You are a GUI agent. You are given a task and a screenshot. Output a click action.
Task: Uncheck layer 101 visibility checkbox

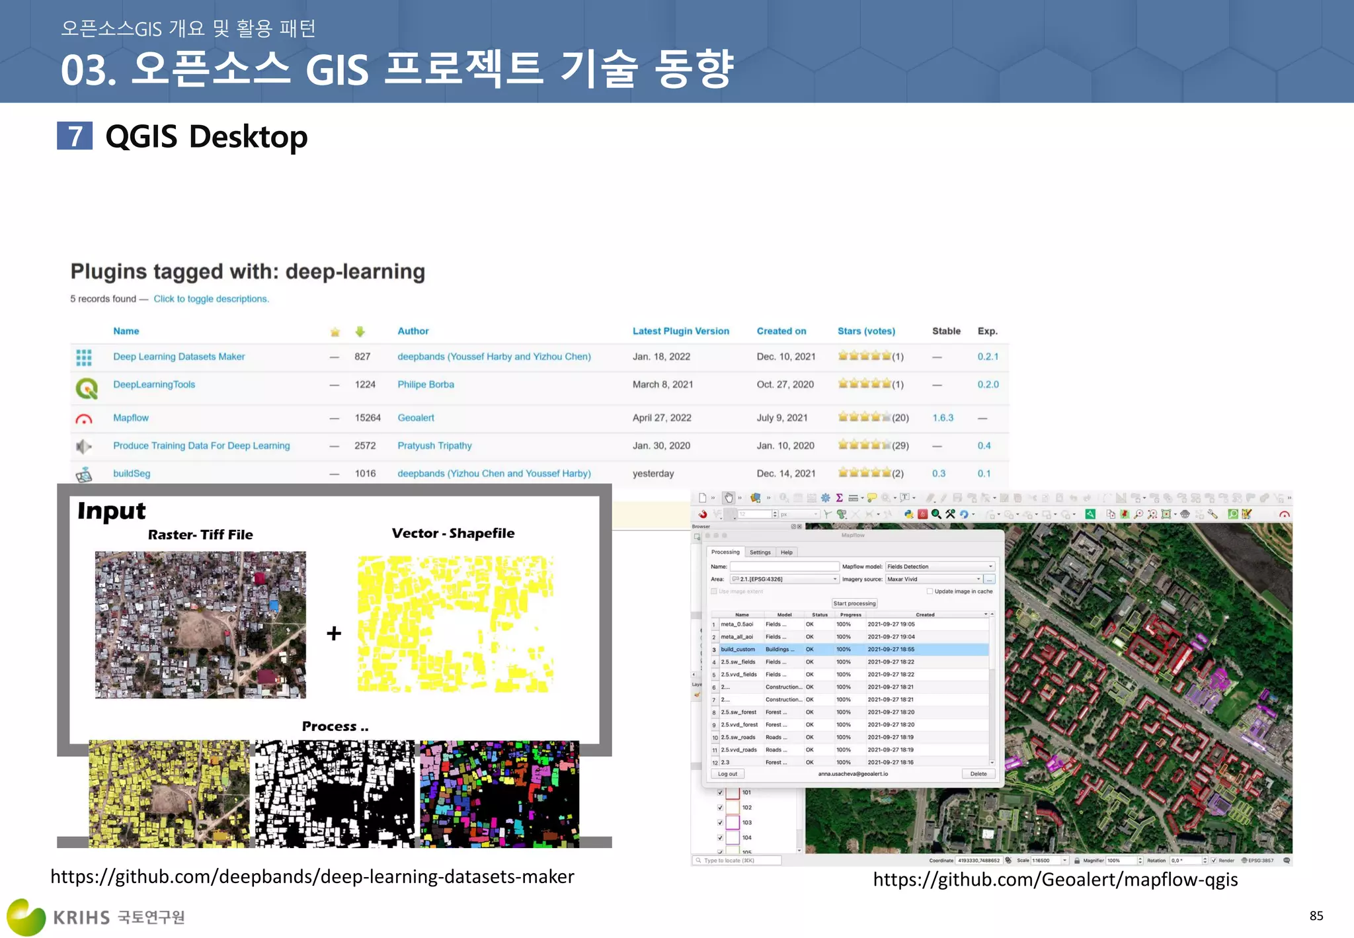click(720, 792)
